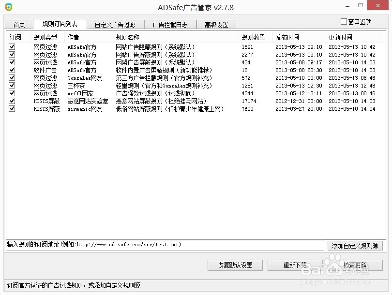Click the 恢复默认设置 button
The height and width of the screenshot is (295, 392).
click(x=235, y=265)
